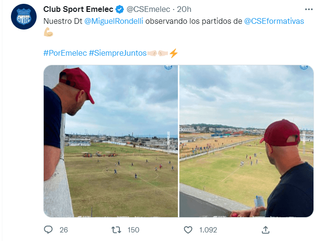Open the three-dot more options menu
The width and height of the screenshot is (322, 241).
309,9
